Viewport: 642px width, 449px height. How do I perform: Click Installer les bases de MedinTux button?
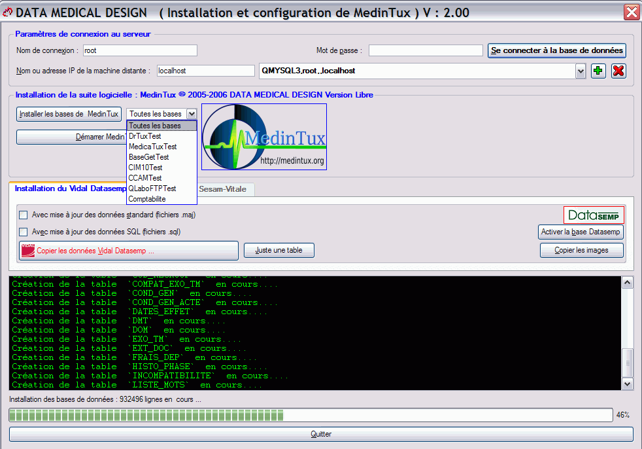[69, 114]
